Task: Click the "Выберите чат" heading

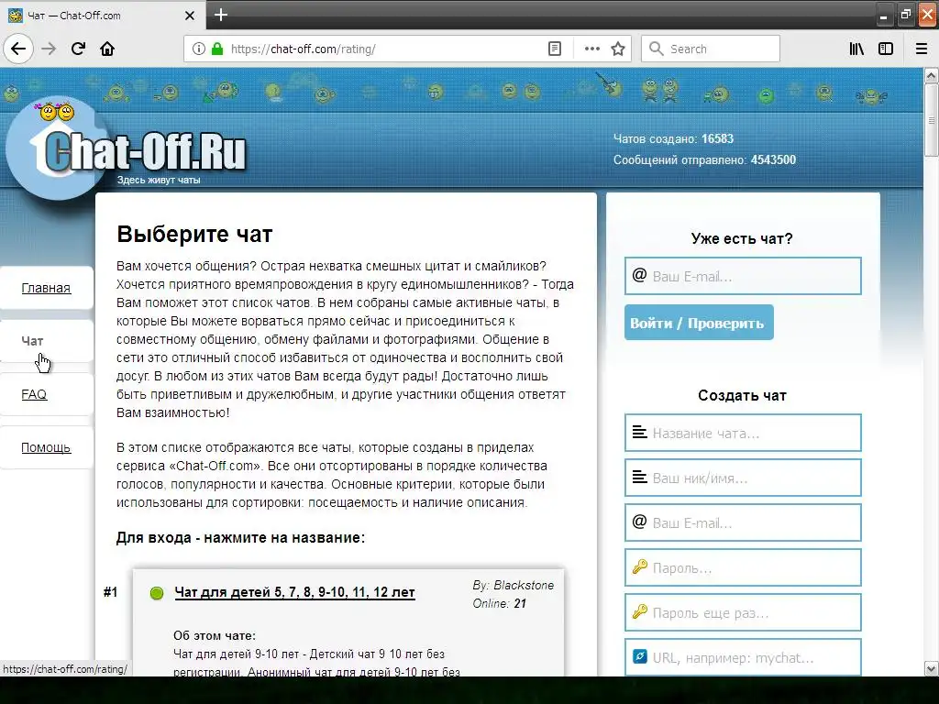Action: [194, 234]
